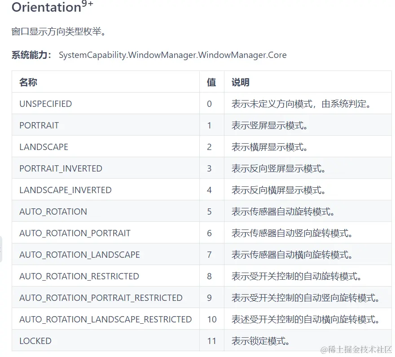Click description 表示反向竖屏显示模式。
395x357 pixels.
pyautogui.click(x=279, y=168)
